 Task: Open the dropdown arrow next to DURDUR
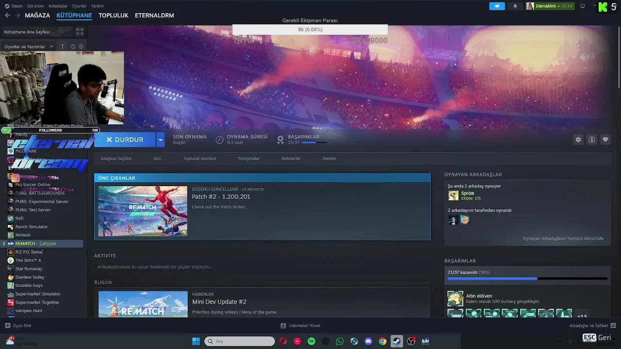pyautogui.click(x=161, y=140)
